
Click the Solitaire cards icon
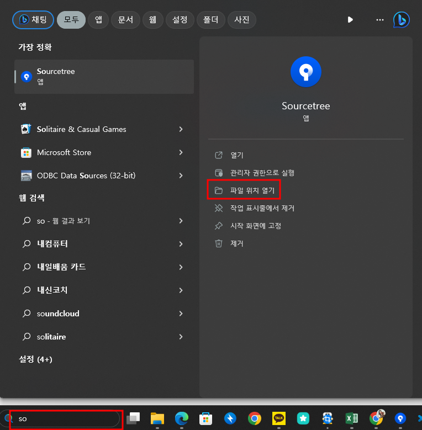[x=26, y=129]
